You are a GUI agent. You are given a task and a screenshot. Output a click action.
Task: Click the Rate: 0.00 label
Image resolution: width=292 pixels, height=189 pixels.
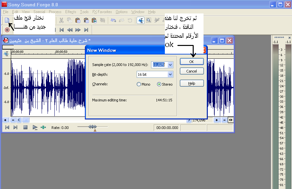[60, 128]
